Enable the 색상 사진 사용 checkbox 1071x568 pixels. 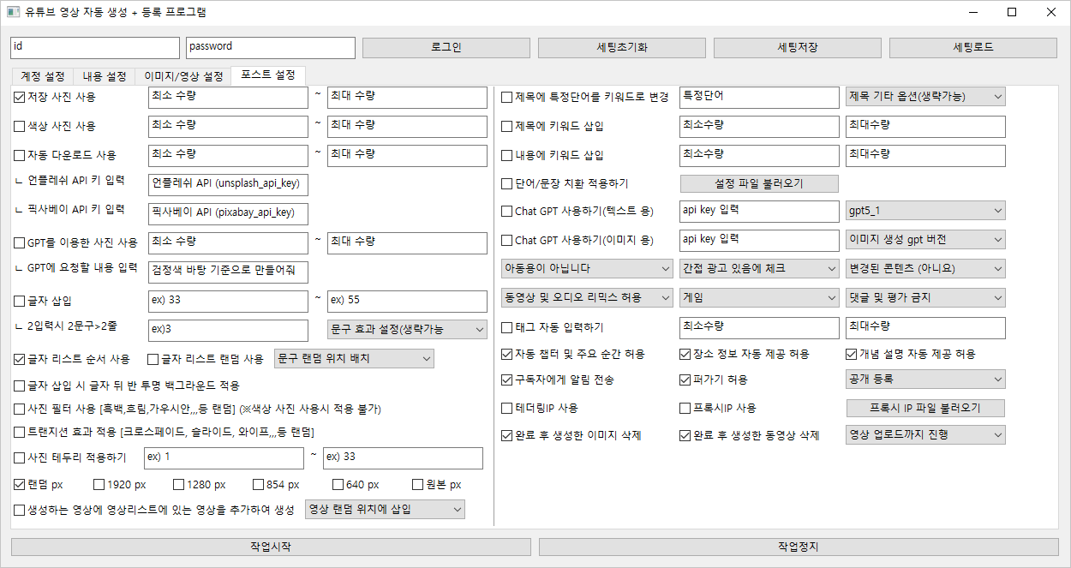click(x=20, y=127)
